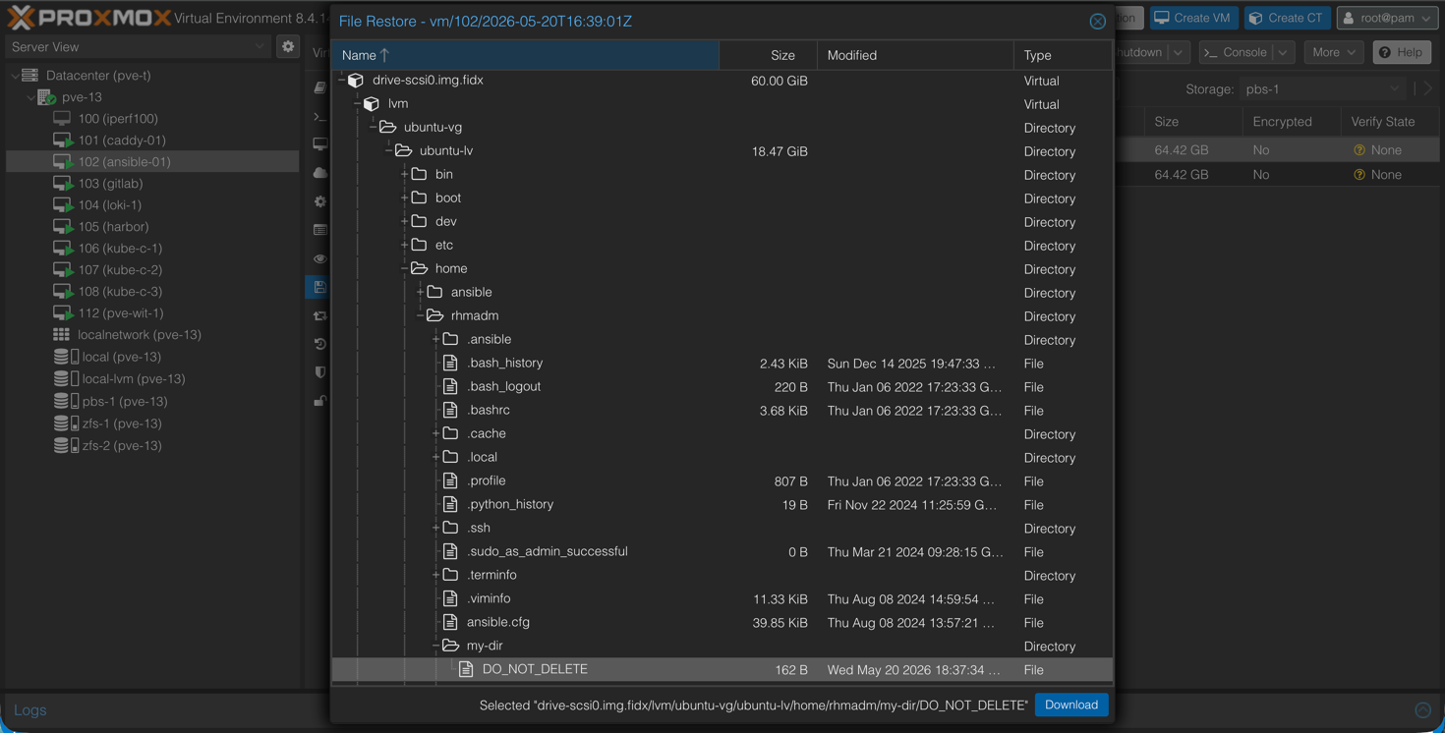Click the Logs panel expand icon
The image size is (1445, 733).
1422,709
